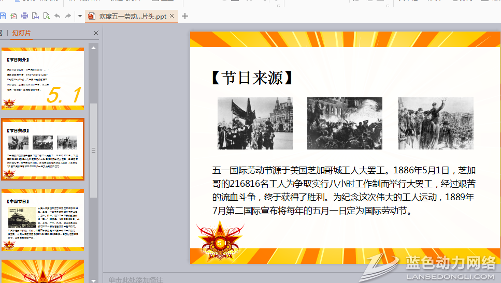The width and height of the screenshot is (501, 283).
Task: Close the 欢度五一劳动 ppt document tab
Action: click(x=172, y=16)
